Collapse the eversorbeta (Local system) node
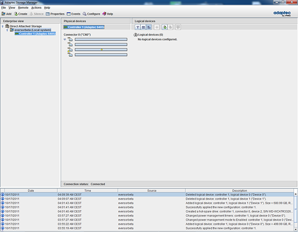 (x=7, y=30)
